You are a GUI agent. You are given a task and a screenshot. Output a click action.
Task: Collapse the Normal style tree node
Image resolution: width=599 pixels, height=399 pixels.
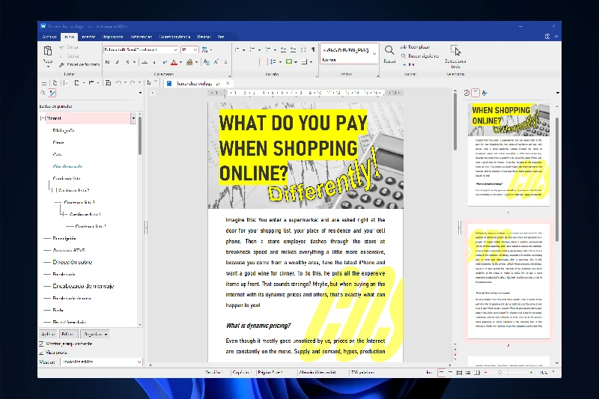pyautogui.click(x=43, y=118)
